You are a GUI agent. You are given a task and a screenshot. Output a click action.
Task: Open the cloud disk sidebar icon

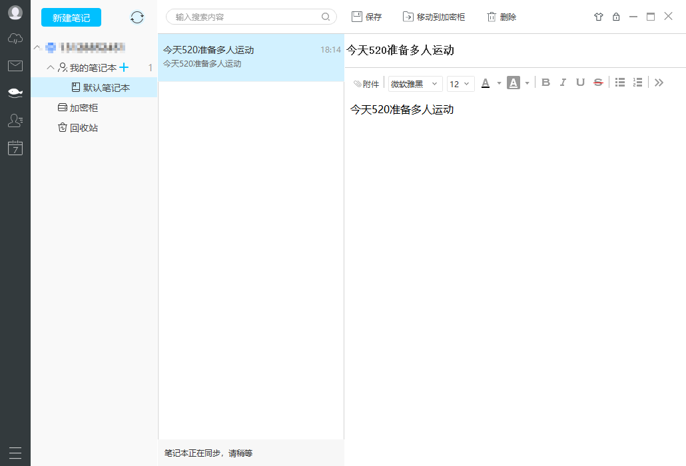click(x=15, y=39)
